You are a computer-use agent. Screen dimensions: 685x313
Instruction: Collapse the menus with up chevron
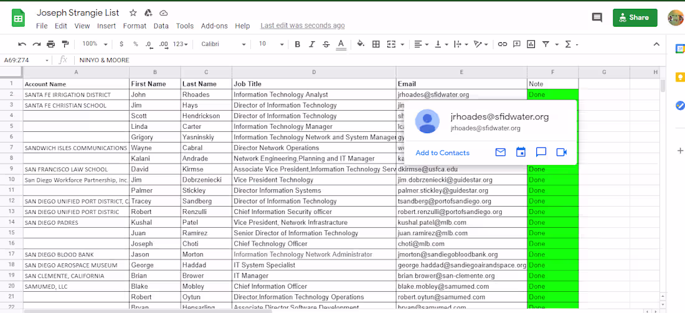[656, 44]
